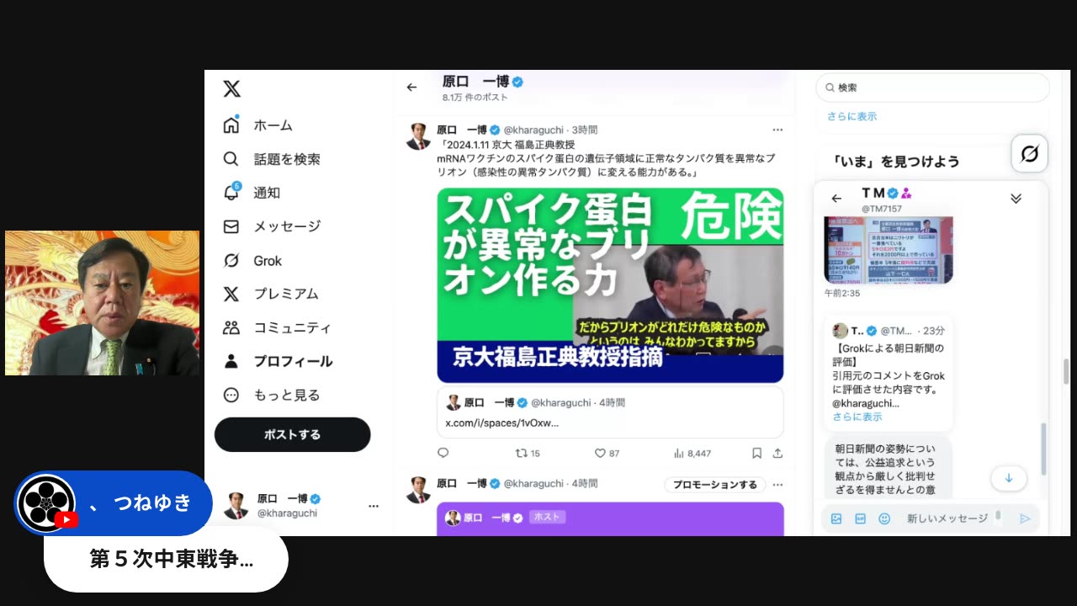Go to ホーム in the sidebar

point(258,125)
